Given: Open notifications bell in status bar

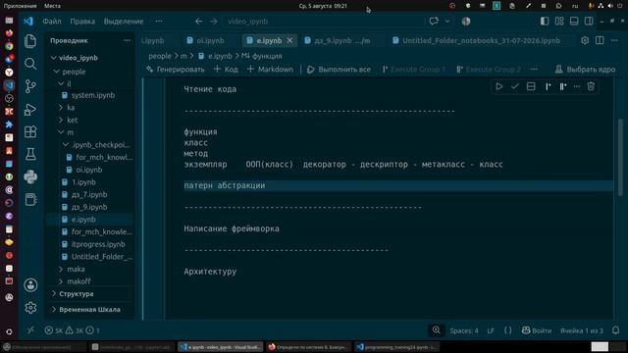Looking at the screenshot, I should point(615,330).
